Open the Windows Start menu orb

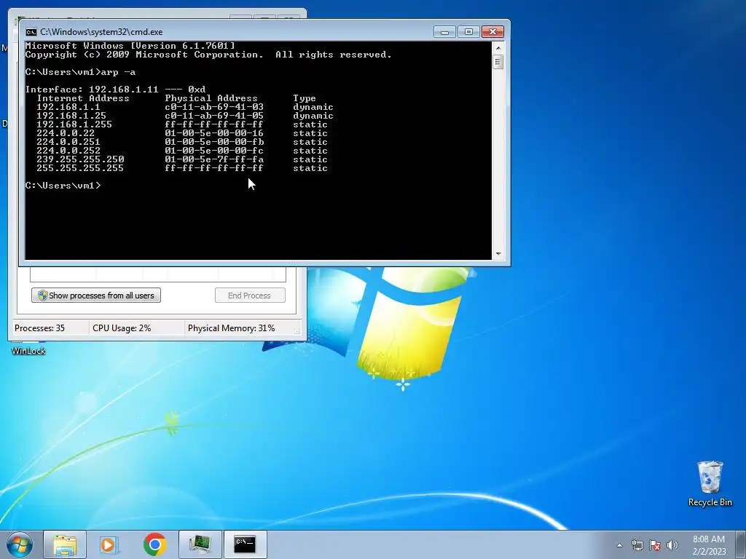[x=20, y=544]
